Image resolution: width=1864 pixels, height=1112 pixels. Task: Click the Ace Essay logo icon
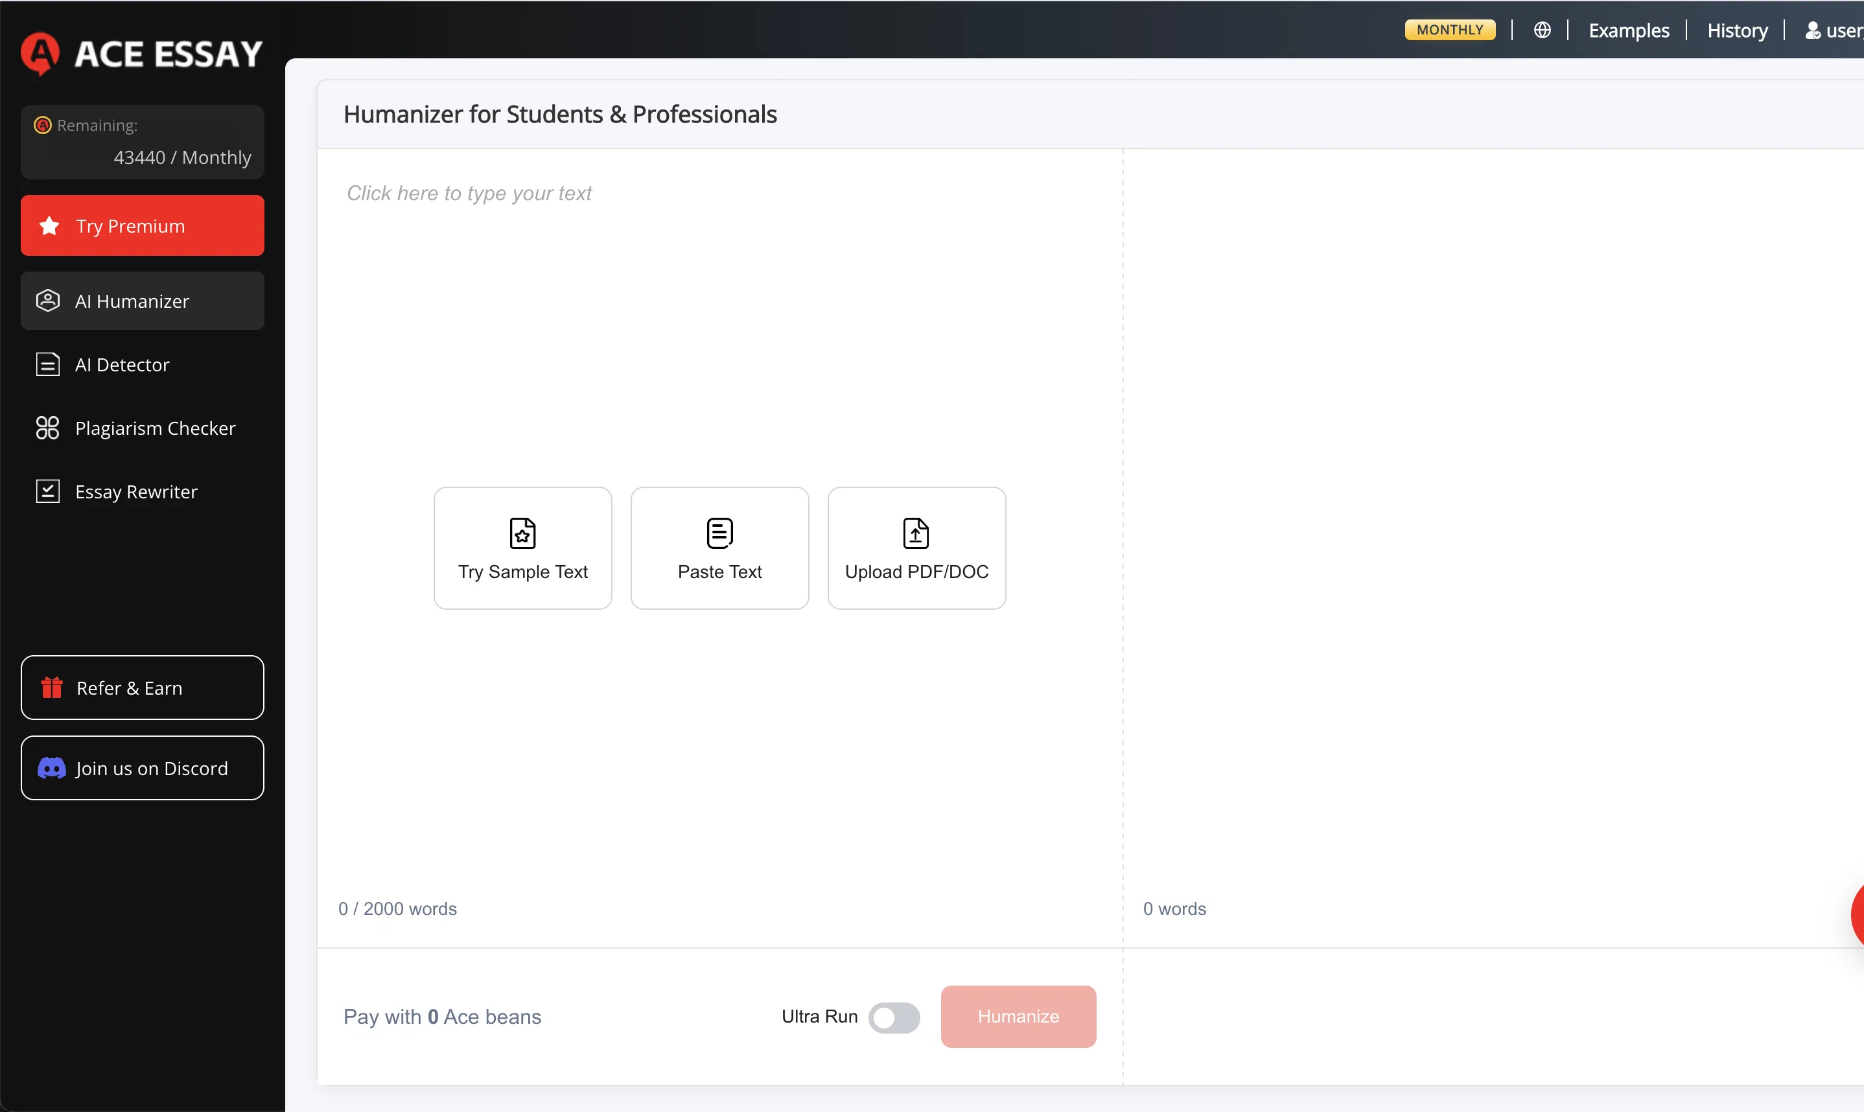tap(40, 52)
